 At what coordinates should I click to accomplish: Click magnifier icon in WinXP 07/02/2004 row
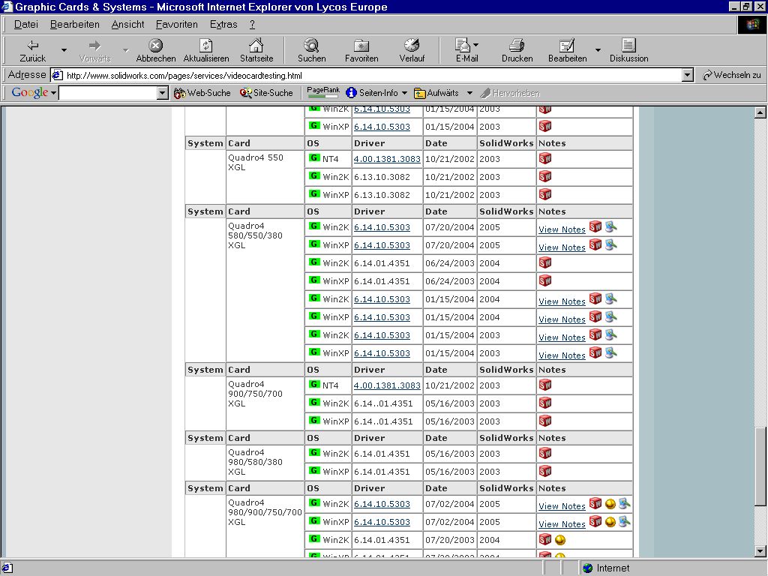coord(625,521)
